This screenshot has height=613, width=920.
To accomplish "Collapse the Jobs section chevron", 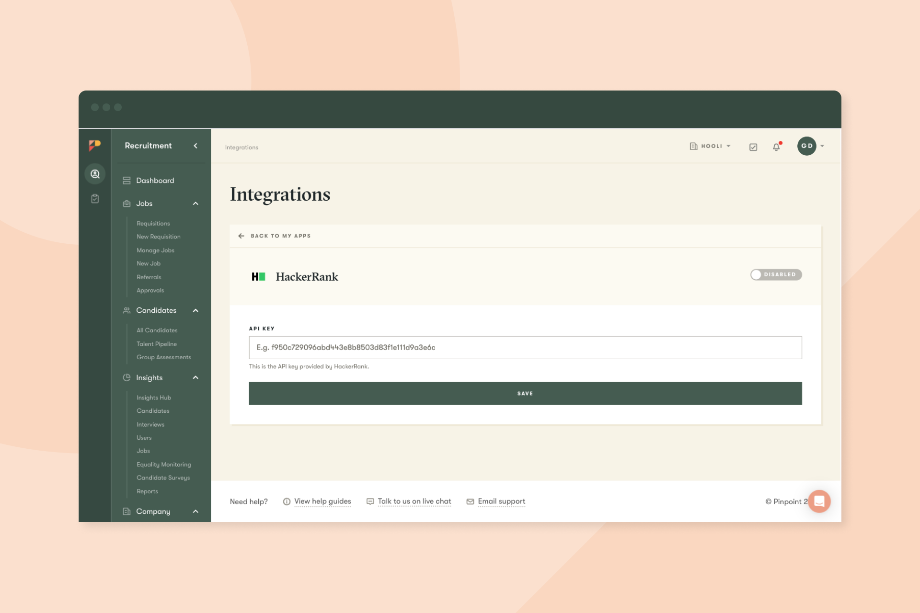I will (195, 204).
